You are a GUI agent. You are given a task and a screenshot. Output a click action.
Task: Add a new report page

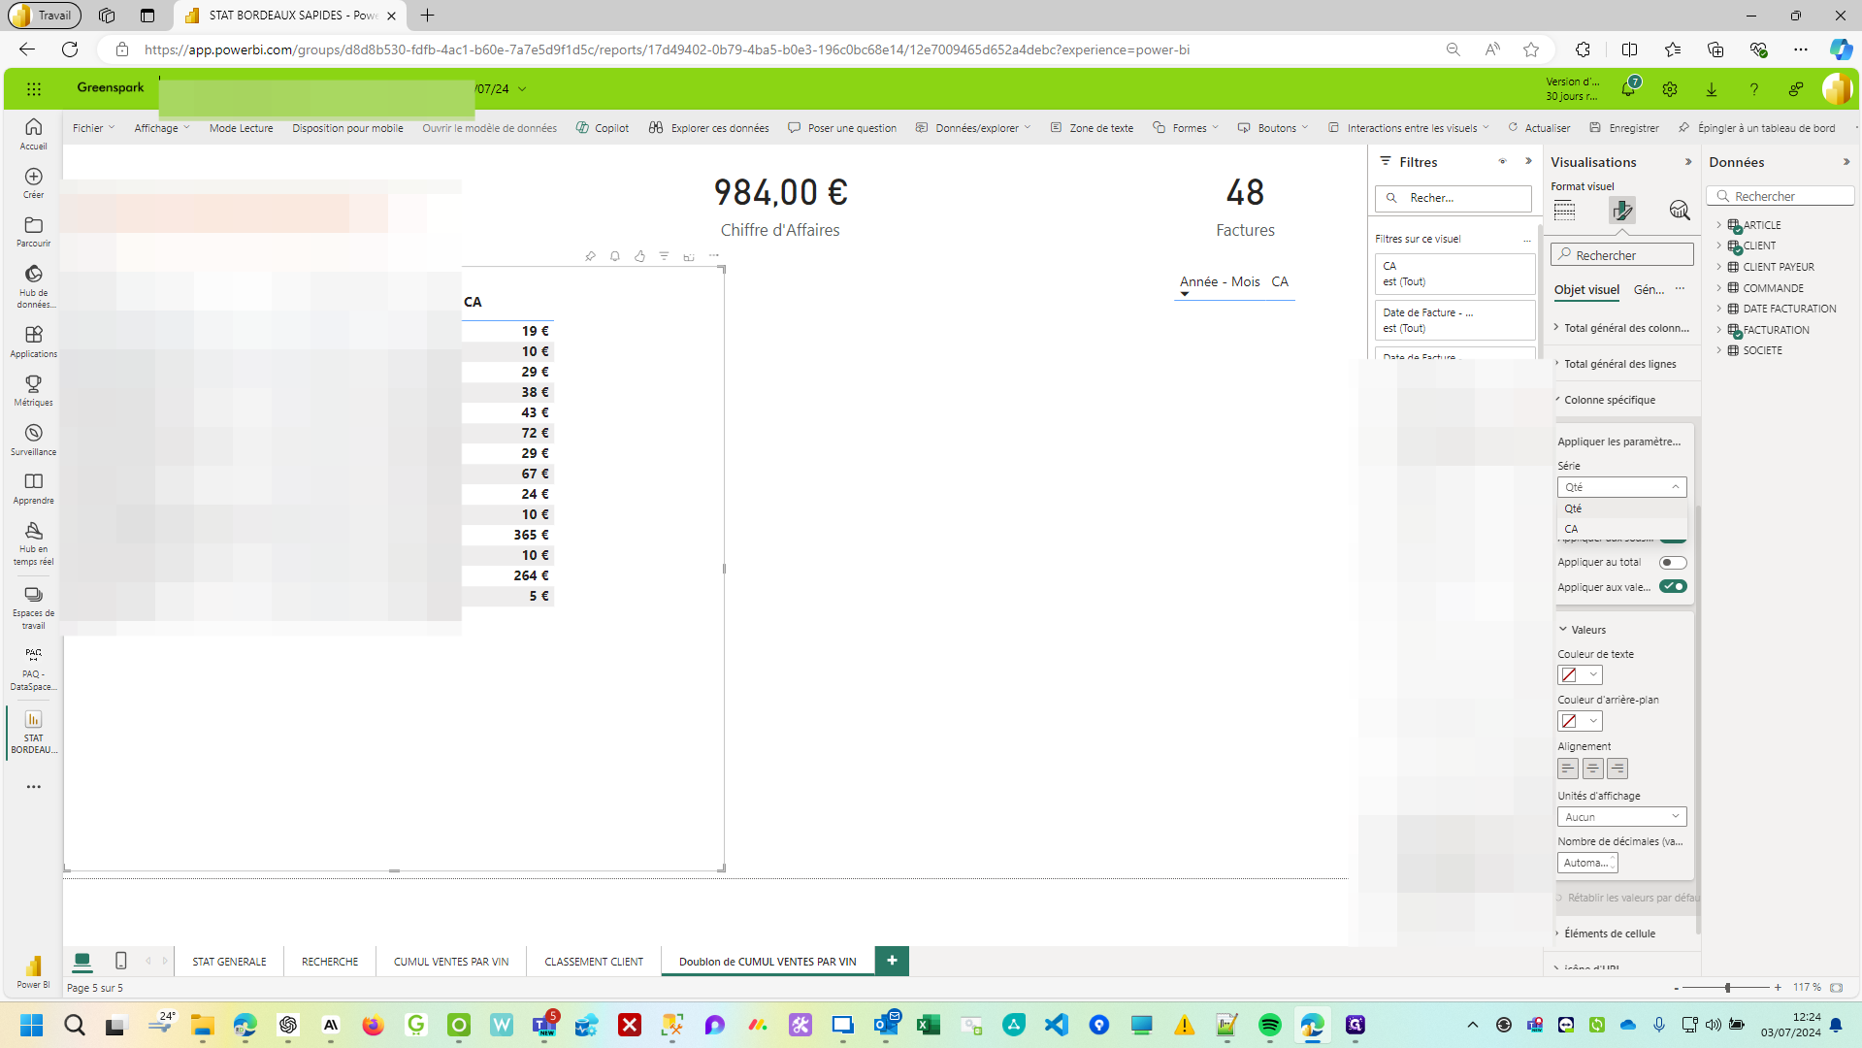(x=892, y=961)
